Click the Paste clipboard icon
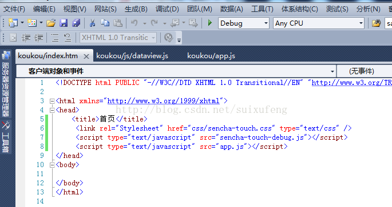Screen dimensions: 392x207 coord(118,23)
